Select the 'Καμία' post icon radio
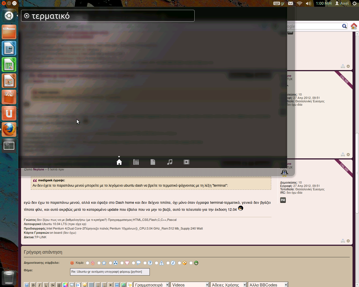The height and width of the screenshot is (287, 359). coord(72,263)
